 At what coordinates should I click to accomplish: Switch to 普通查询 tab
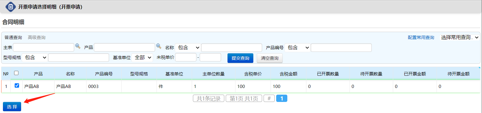tap(13, 37)
